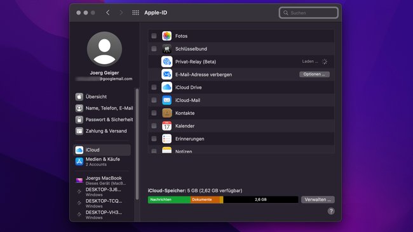
Task: Enable the Erinnerungen checkbox
Action: click(x=154, y=139)
